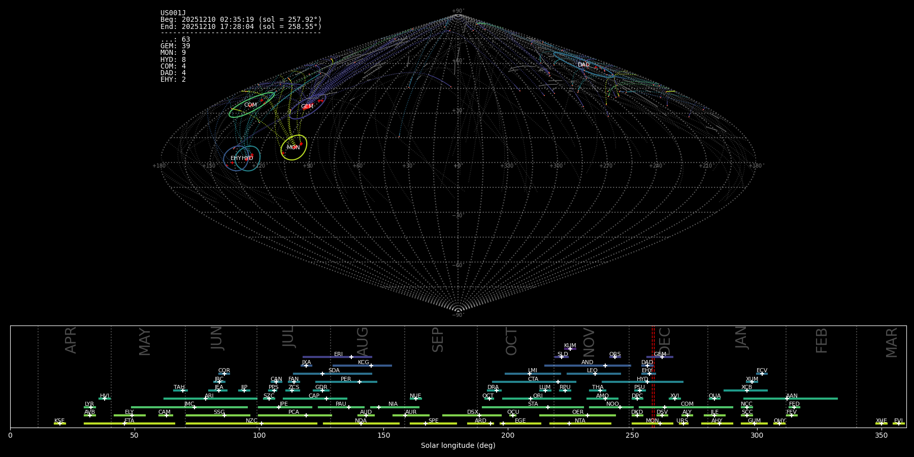The height and width of the screenshot is (457, 914).
Task: Click the US001J station title text
Action: [173, 13]
